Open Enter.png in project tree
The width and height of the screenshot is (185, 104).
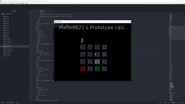coord(8,44)
